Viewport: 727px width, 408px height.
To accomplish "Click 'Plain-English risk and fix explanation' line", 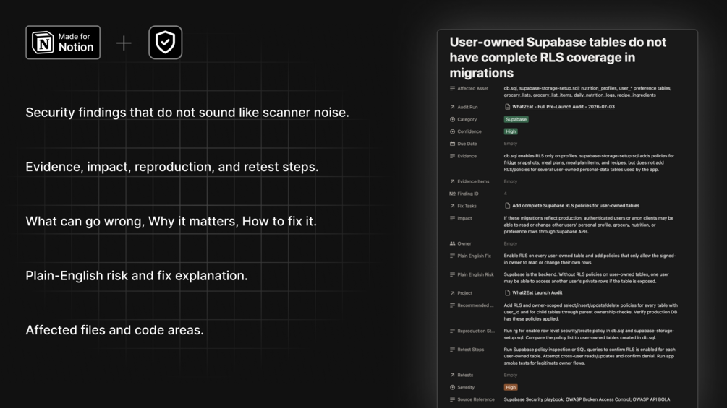I will (x=136, y=276).
